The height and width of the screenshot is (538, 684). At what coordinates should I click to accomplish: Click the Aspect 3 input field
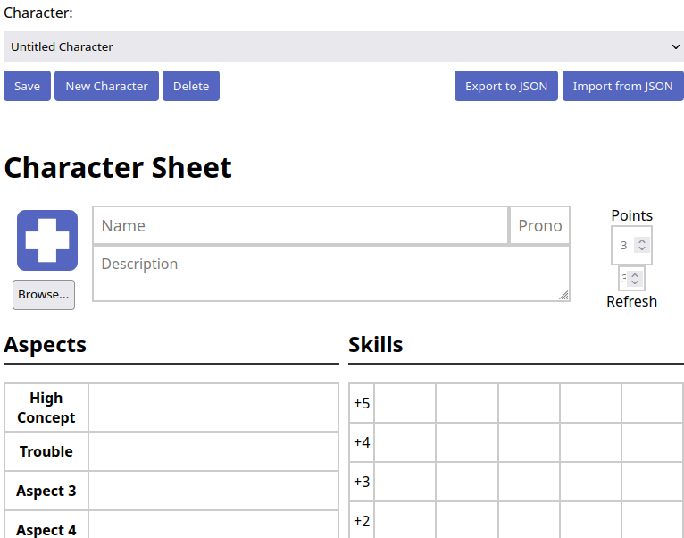coord(213,491)
